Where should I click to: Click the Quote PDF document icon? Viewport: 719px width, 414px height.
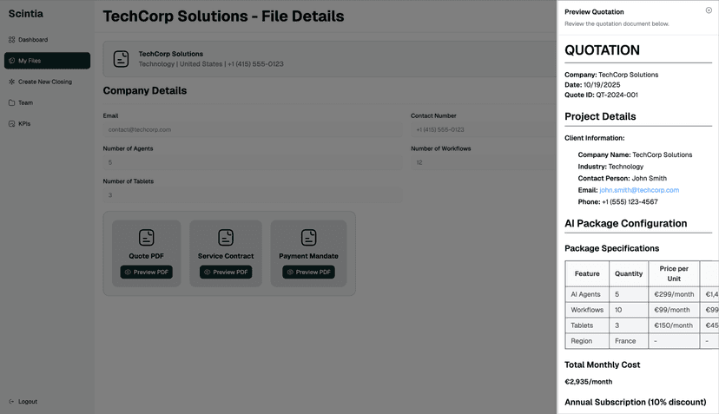pos(146,237)
